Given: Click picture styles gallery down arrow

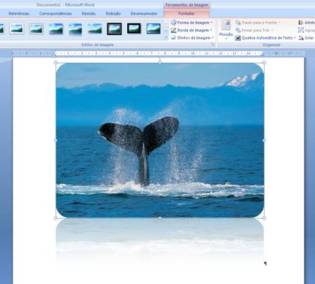Looking at the screenshot, I should click(x=166, y=31).
